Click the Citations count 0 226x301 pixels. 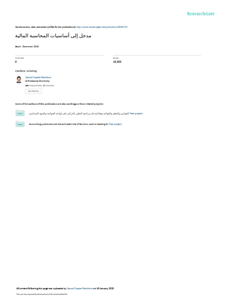tap(16, 62)
